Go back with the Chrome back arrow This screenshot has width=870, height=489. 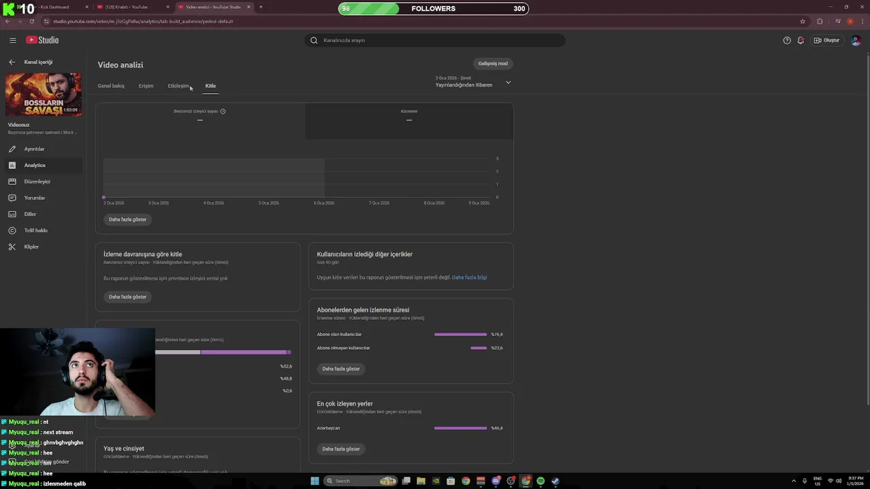(7, 21)
